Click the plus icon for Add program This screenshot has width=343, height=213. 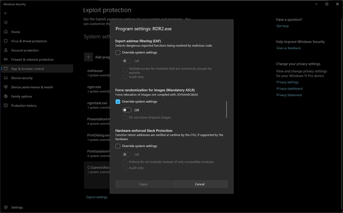(x=88, y=57)
